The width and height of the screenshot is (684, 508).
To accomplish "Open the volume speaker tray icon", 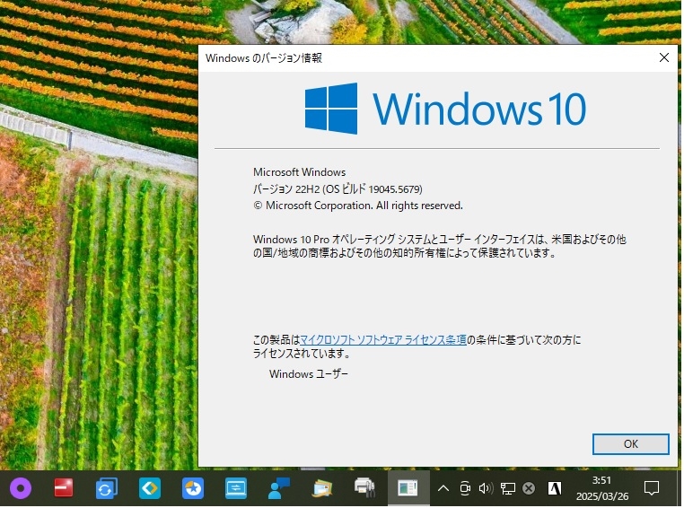I will (486, 488).
